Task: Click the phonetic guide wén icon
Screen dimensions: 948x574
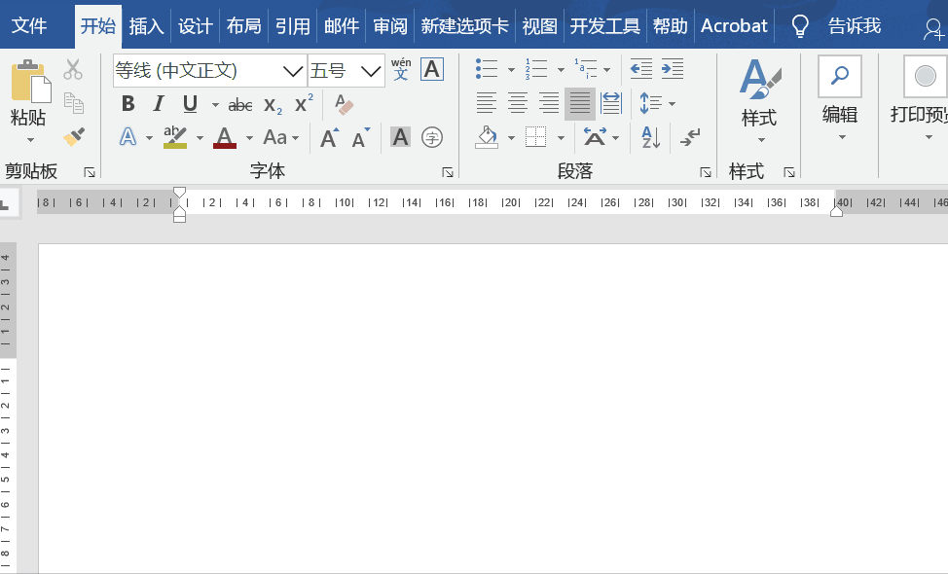Action: point(401,69)
